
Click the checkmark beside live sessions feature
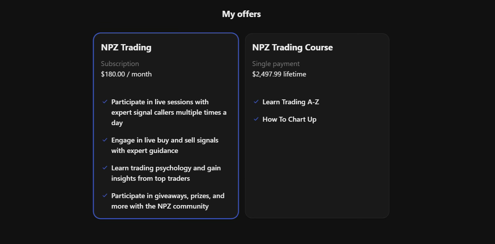coord(105,101)
